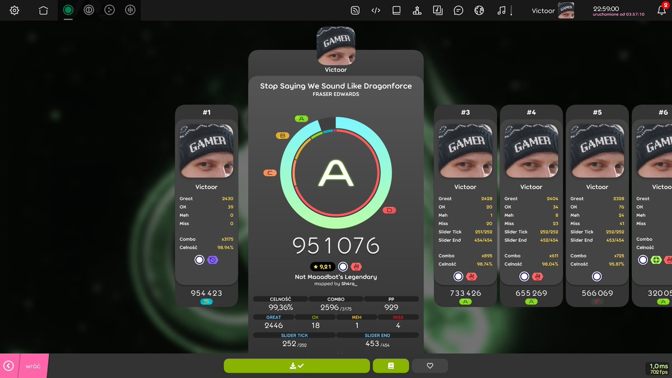This screenshot has height=378, width=672.
Task: Go to the home menu icon
Action: click(43, 10)
